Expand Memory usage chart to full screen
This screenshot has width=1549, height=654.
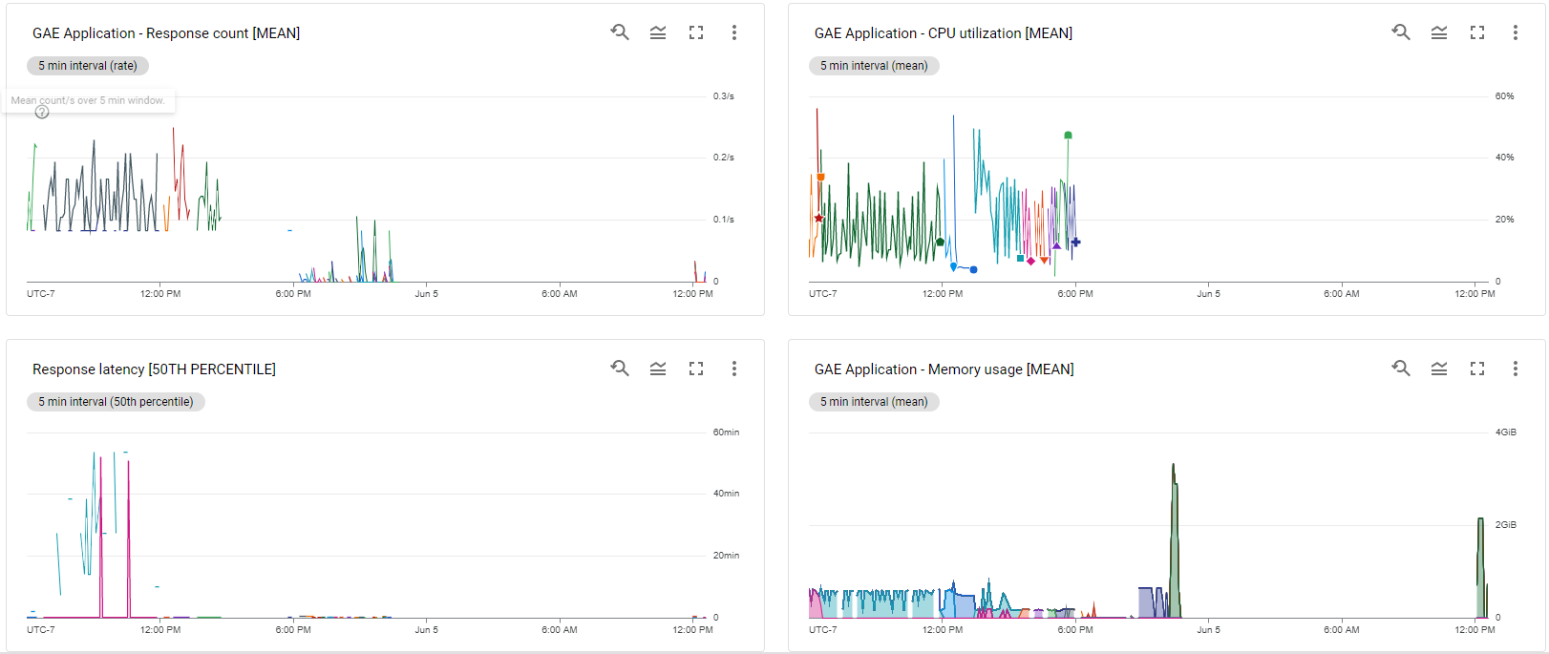click(x=1477, y=369)
